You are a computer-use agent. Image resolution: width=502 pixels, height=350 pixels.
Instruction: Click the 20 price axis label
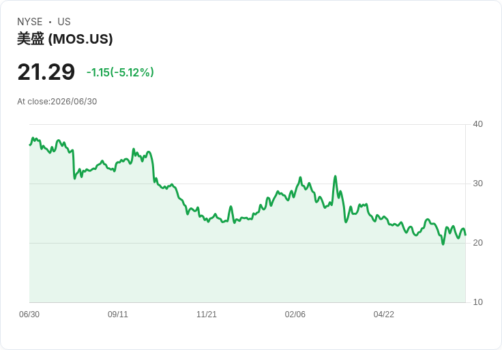[x=477, y=243]
